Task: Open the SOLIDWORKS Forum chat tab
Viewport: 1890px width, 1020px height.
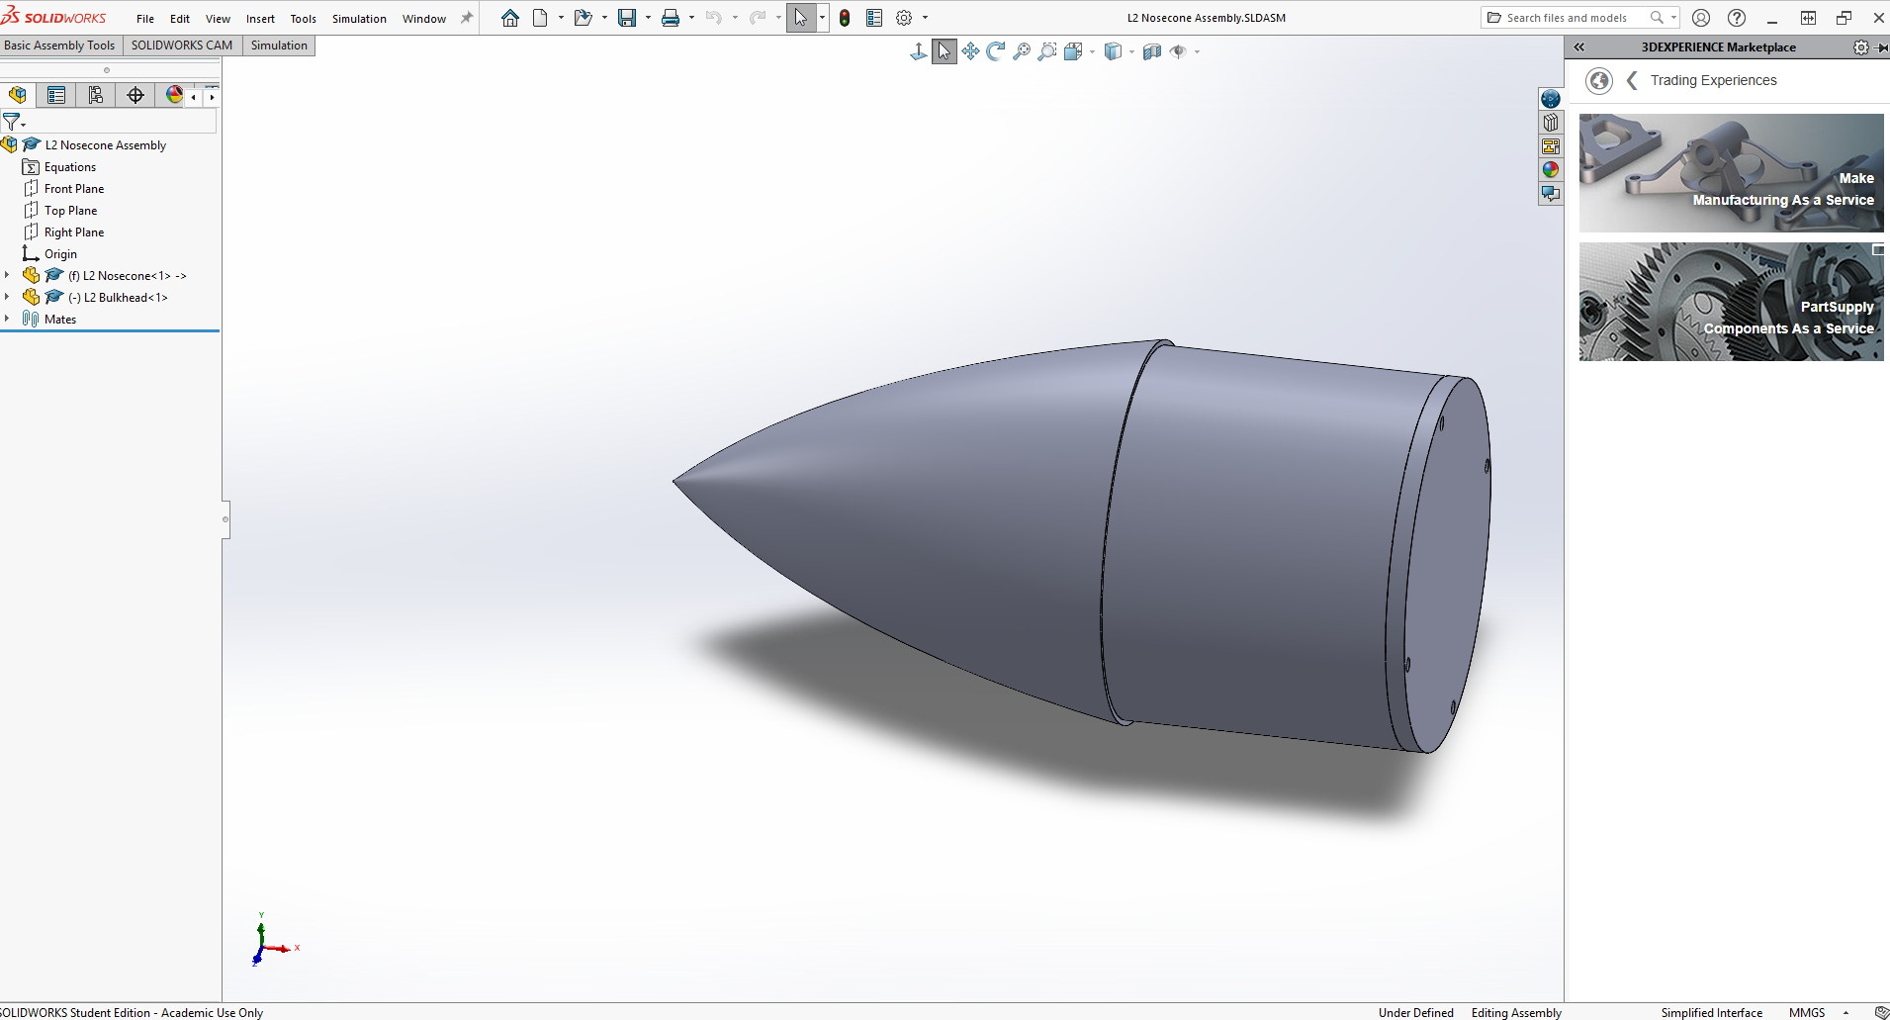Action: coord(1551,194)
